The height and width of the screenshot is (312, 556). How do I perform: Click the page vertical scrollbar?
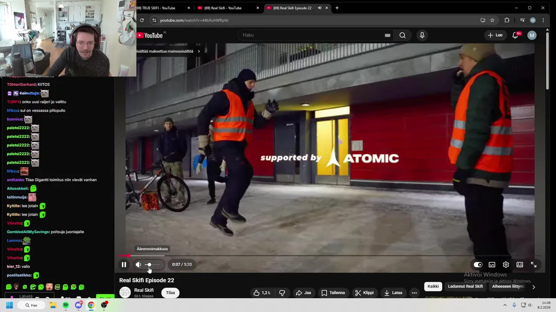[547, 61]
